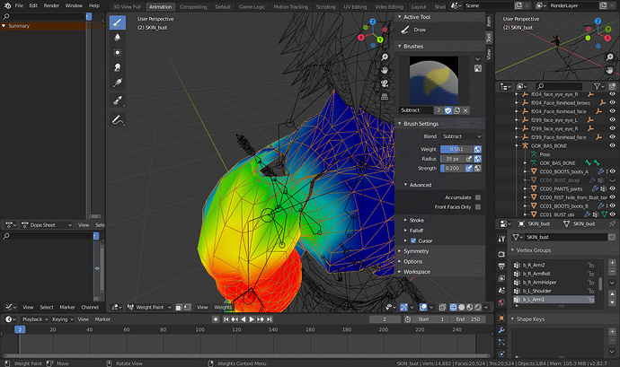
Task: Click the viewport zoom magnifier icon
Action: coord(385,57)
